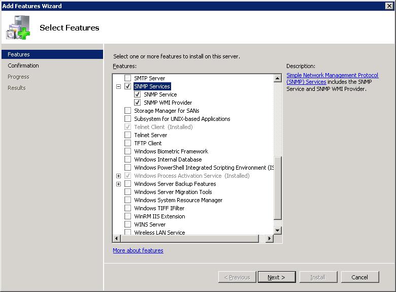
Task: Click the Install button
Action: tap(318, 277)
